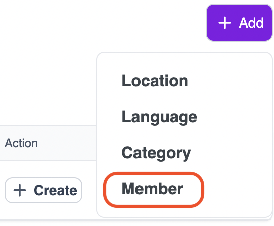
Task: Click the plus icon on Create button
Action: (x=20, y=190)
